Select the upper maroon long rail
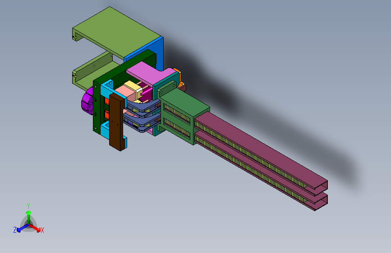 pos(262,152)
